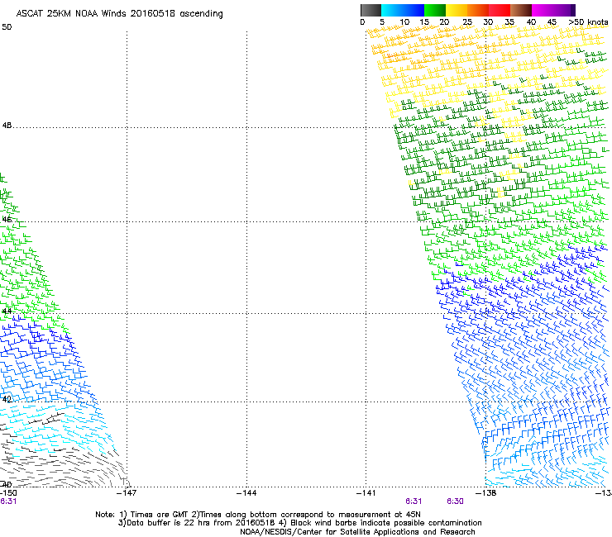The image size is (612, 537).
Task: Click the '-147' longitude axis label
Action: click(x=127, y=493)
